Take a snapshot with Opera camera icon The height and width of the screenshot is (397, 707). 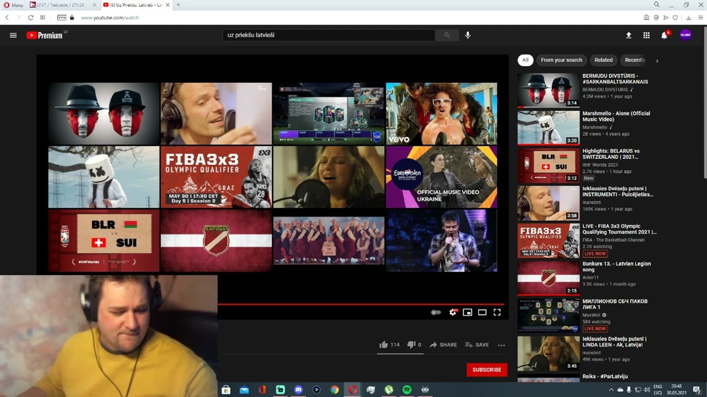(x=646, y=18)
